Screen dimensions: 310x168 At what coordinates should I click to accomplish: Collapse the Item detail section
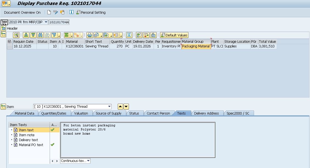[x=3, y=107]
